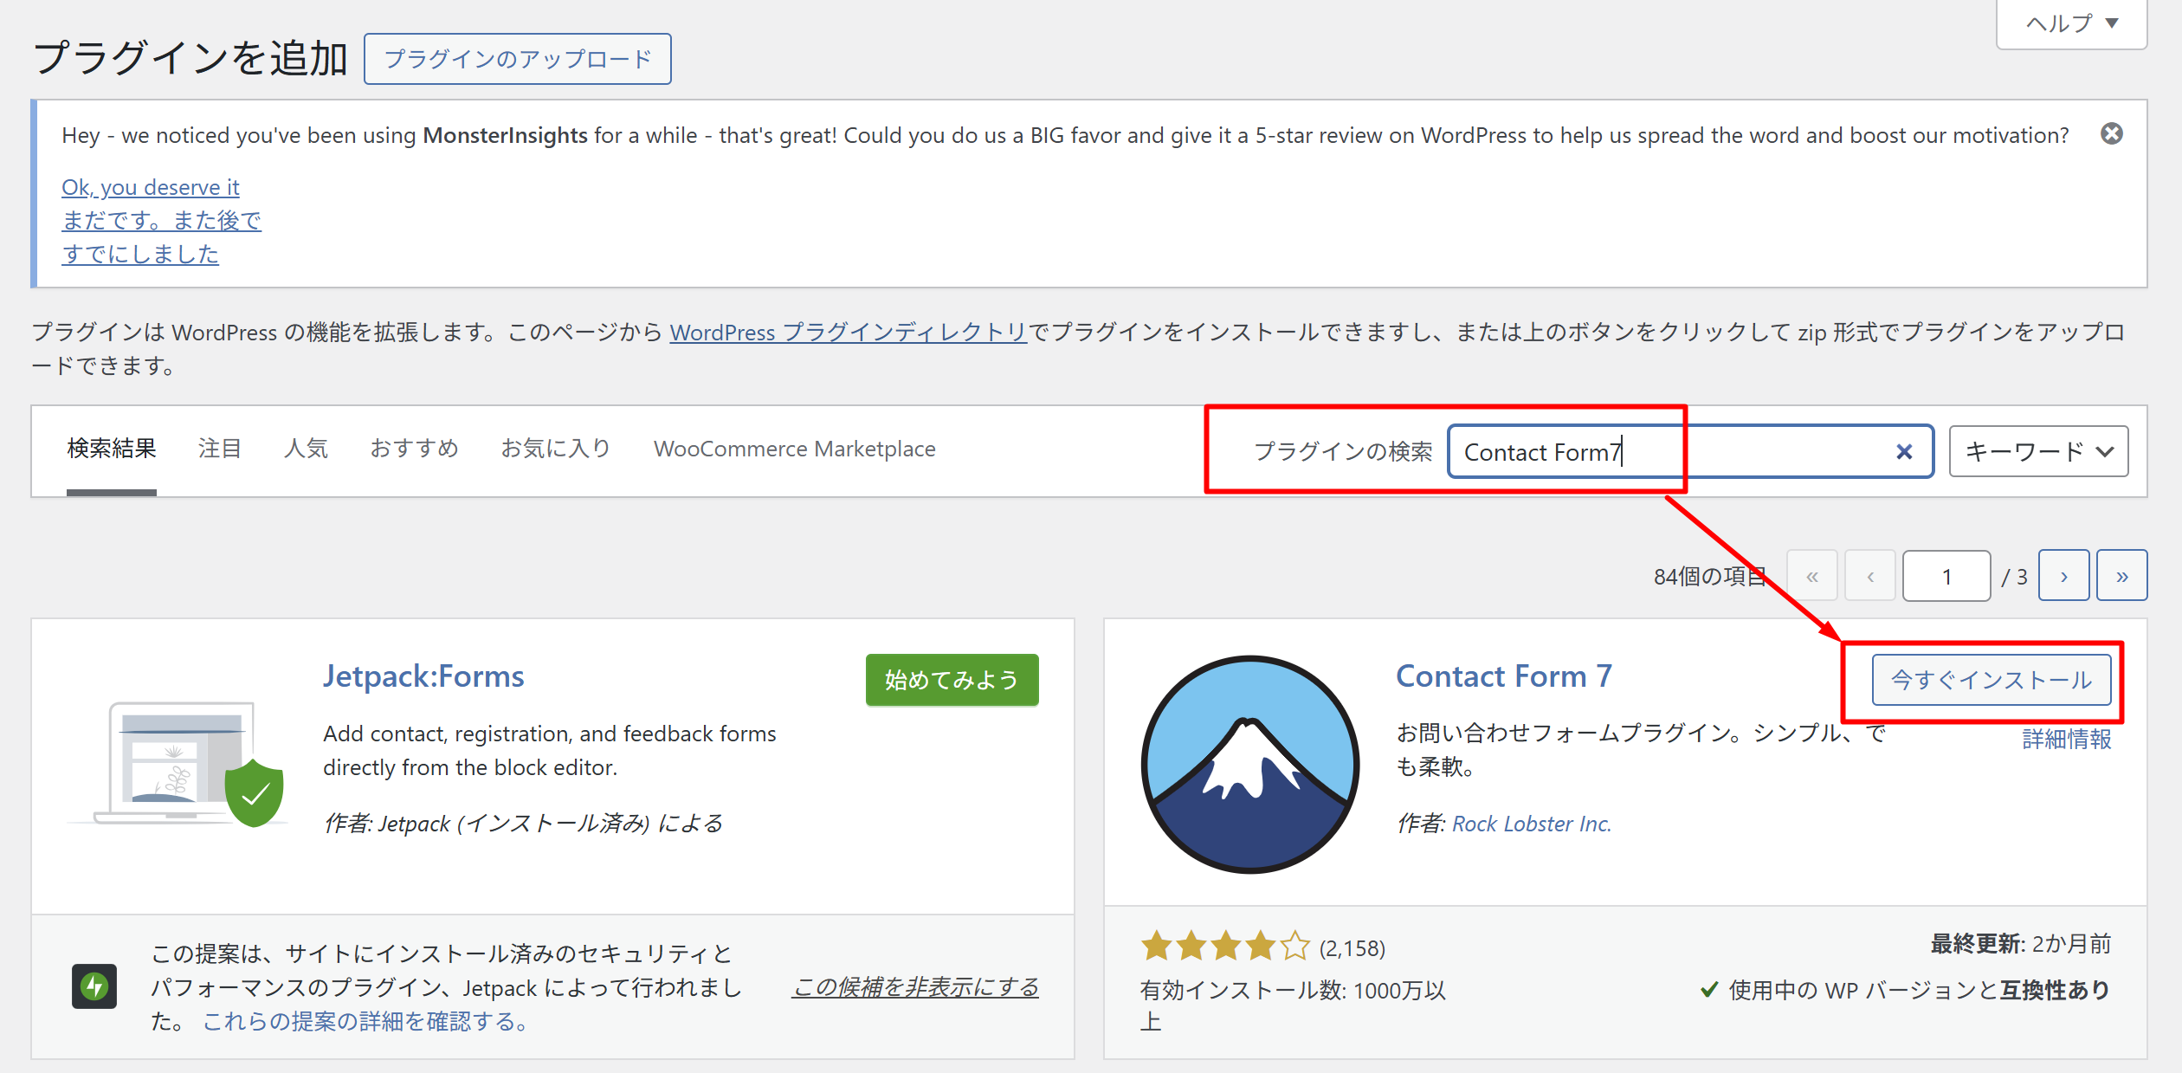Go to next page of results
The height and width of the screenshot is (1073, 2182).
(2063, 576)
